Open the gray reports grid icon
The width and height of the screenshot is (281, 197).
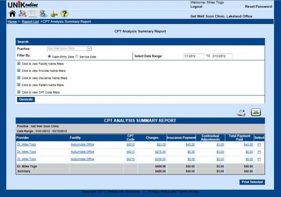point(33,14)
